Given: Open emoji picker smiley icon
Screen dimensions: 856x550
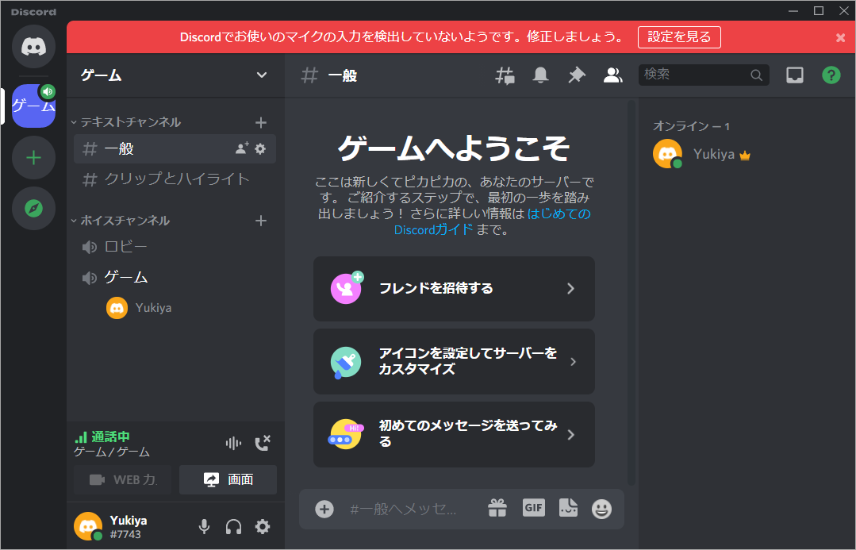Looking at the screenshot, I should (x=601, y=509).
